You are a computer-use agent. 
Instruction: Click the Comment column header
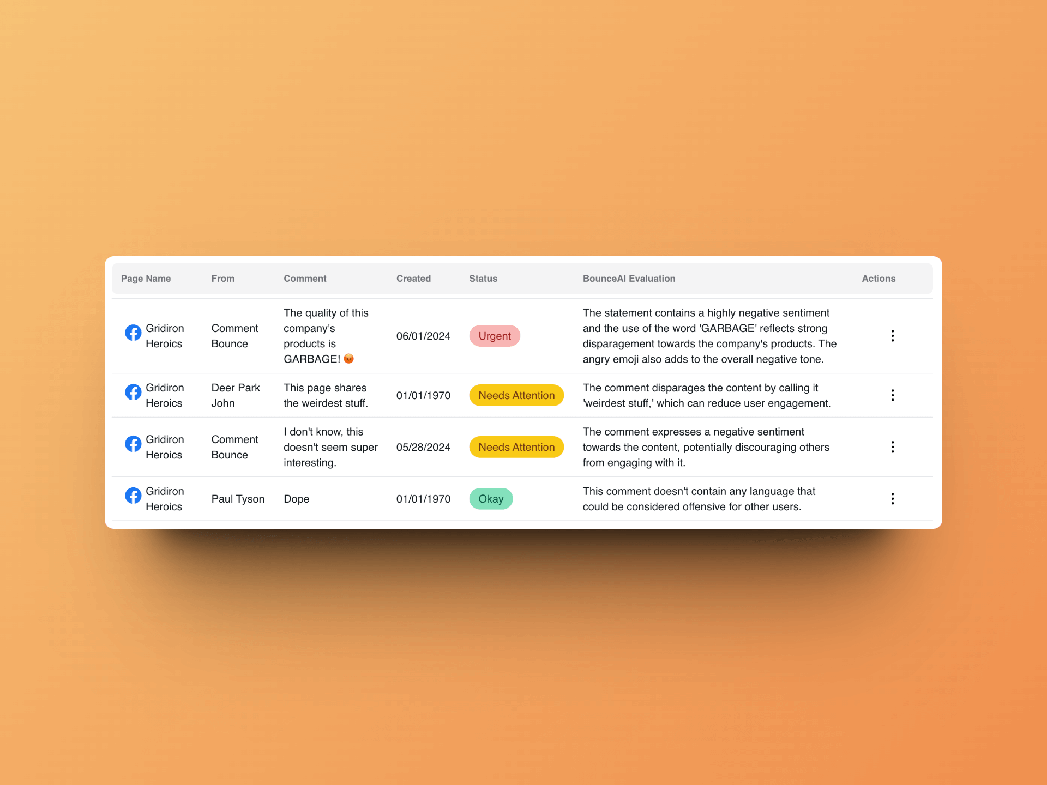coord(303,278)
